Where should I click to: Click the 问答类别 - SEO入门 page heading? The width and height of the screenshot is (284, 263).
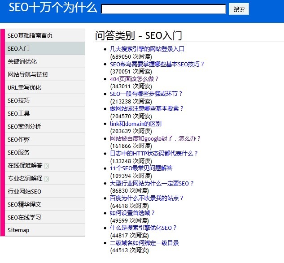139,35
